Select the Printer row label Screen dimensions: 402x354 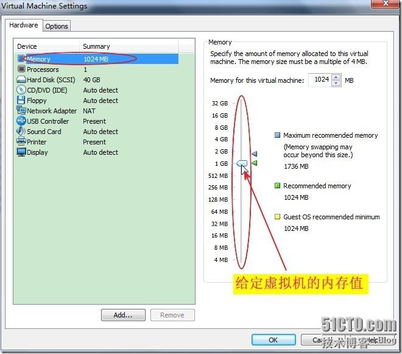[x=37, y=142]
